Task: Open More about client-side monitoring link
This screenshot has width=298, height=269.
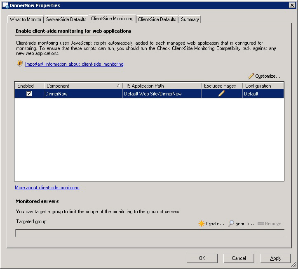Action: click(x=47, y=188)
